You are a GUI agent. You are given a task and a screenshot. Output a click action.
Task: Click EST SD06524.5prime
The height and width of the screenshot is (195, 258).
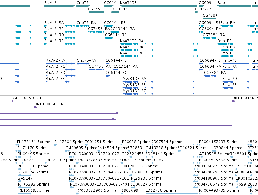[x=133, y=187]
